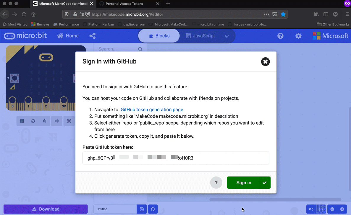351x215 pixels.
Task: Click pin 0 on simulator board
Action: pyautogui.click(x=12, y=103)
